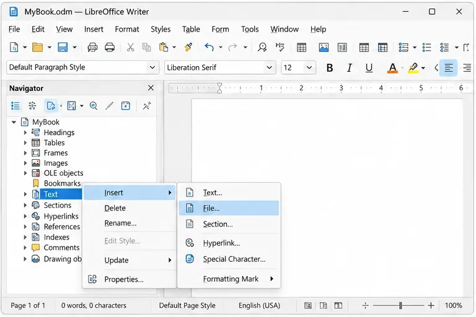Click the Redo arrow icon
This screenshot has height=317, width=476.
pos(233,48)
